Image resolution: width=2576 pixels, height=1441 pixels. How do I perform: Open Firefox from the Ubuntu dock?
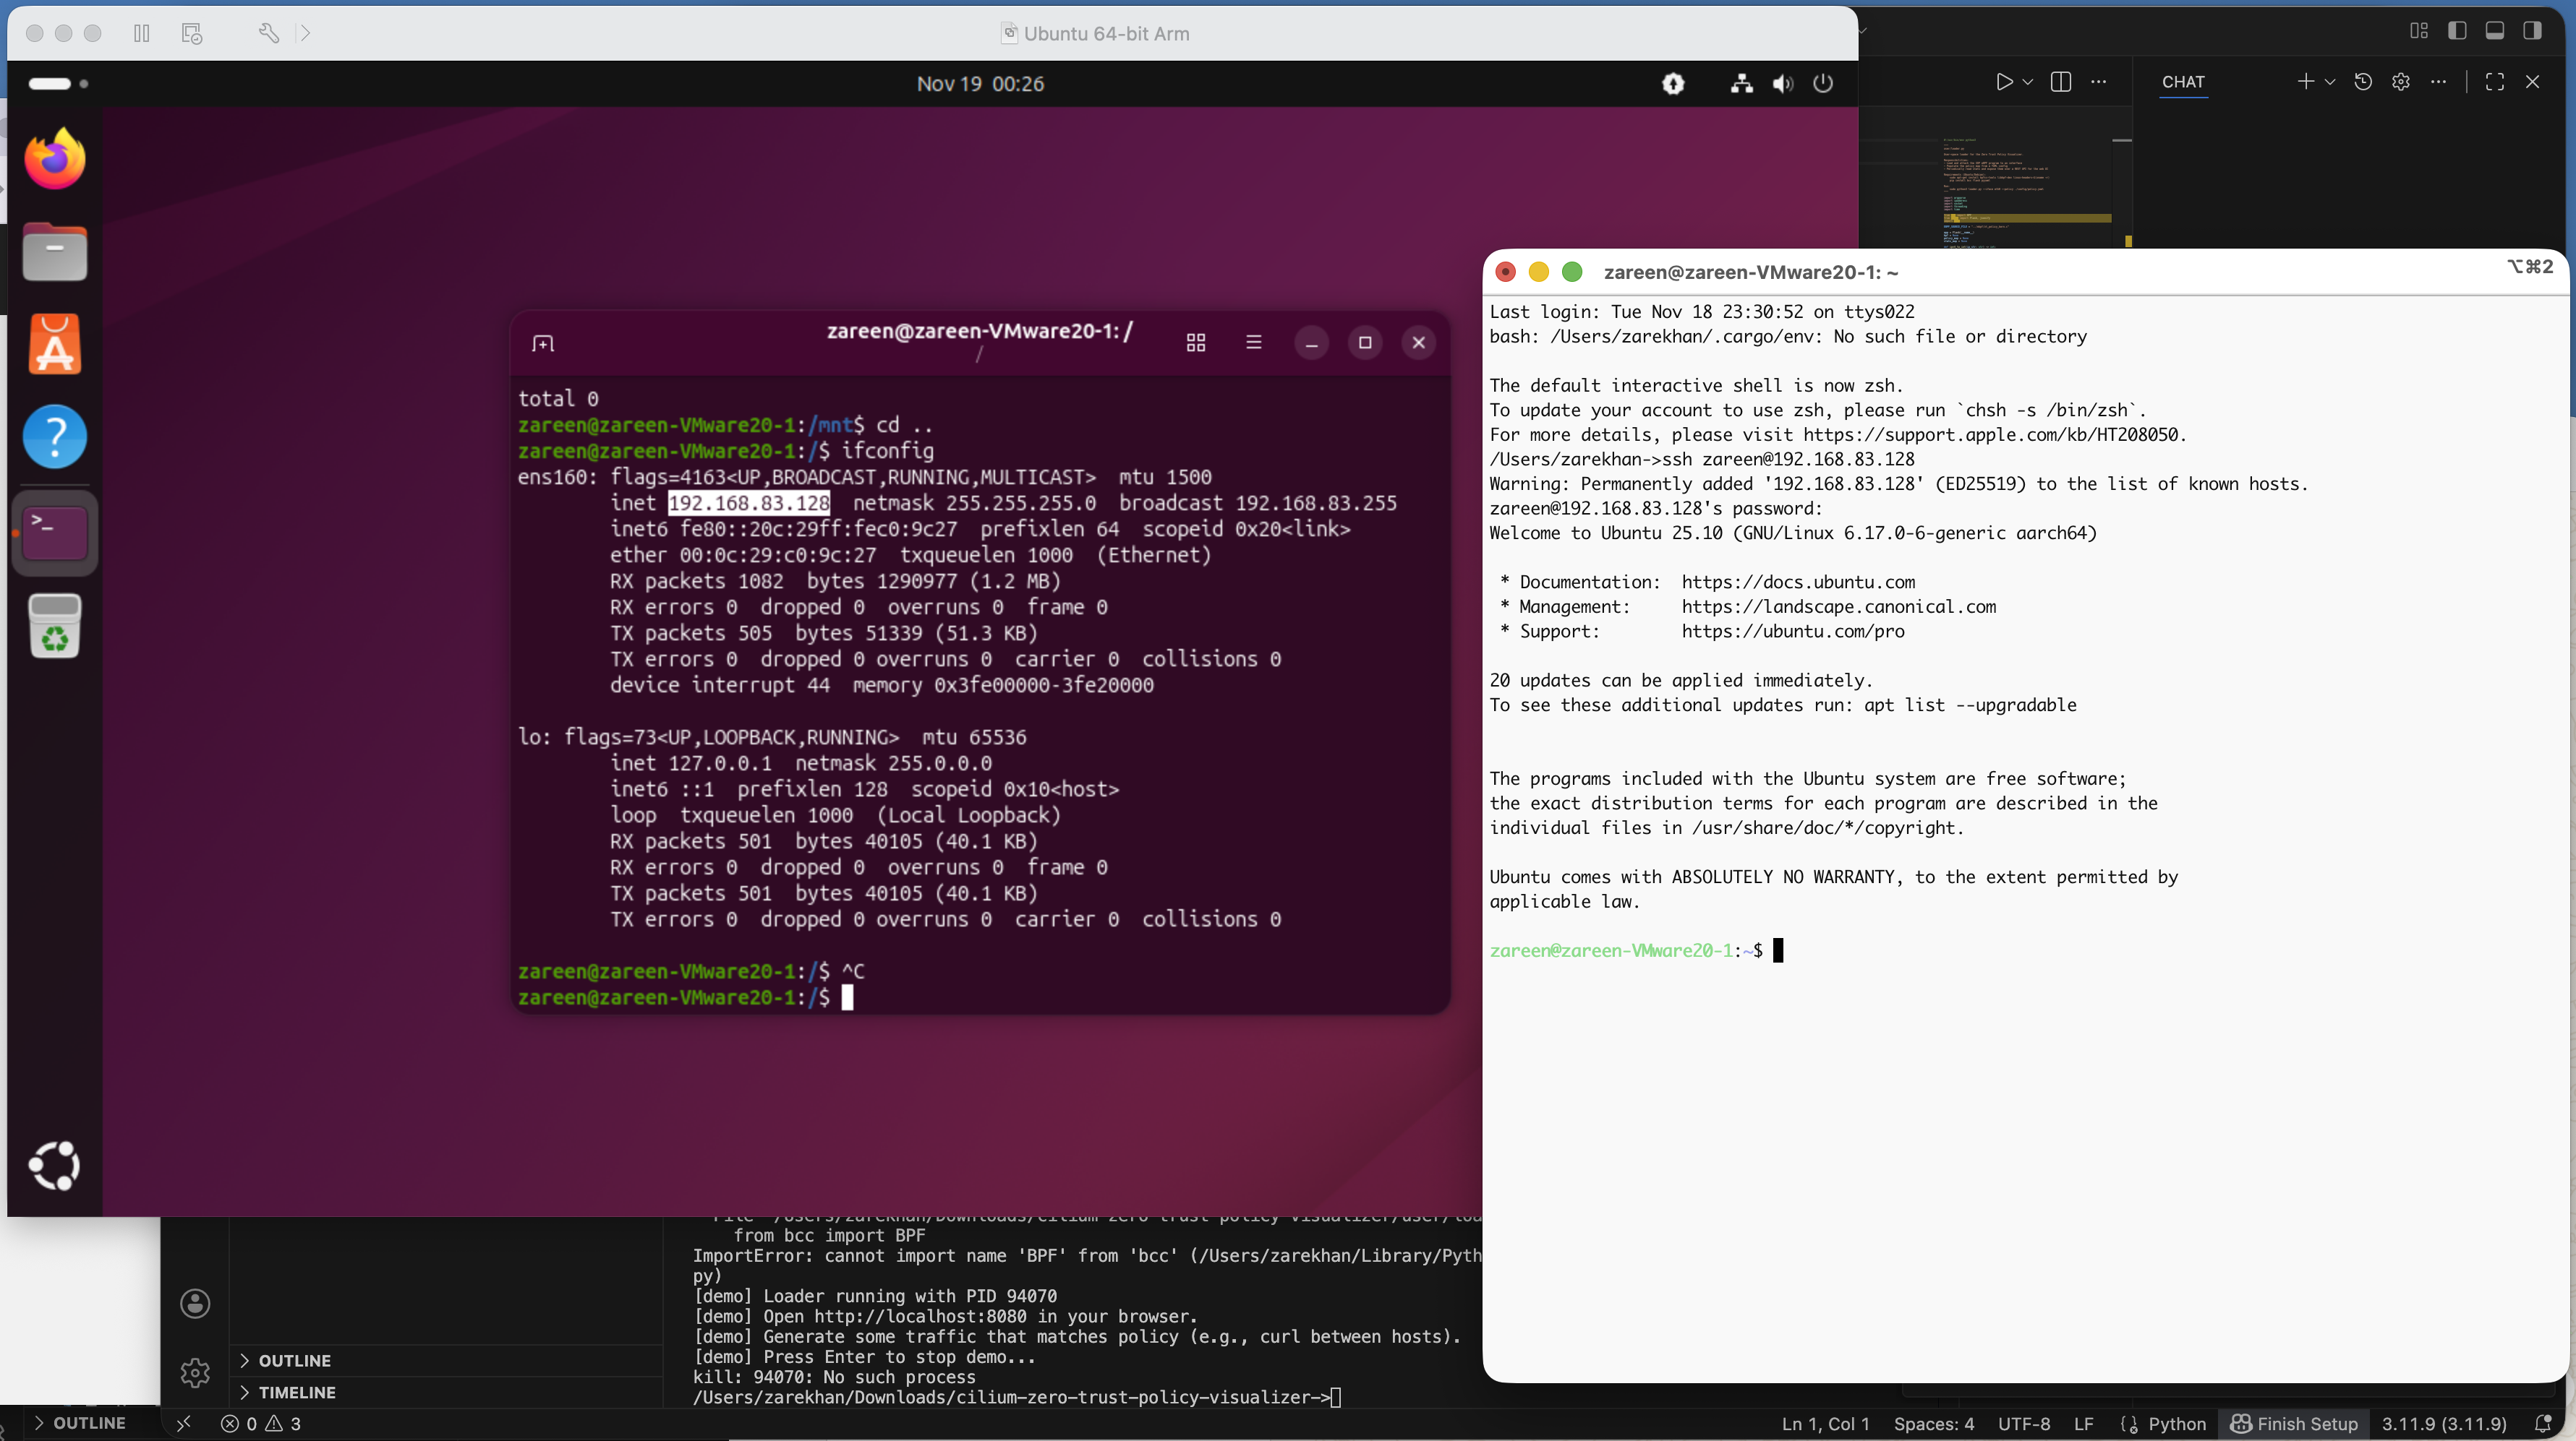[54, 159]
